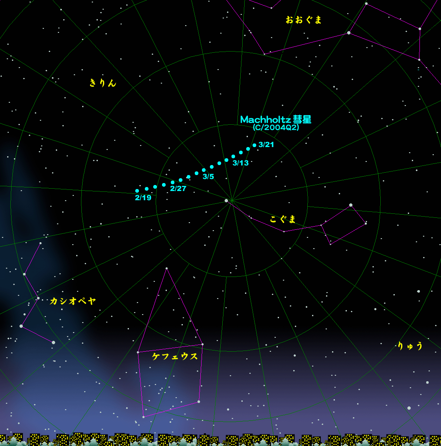Click Polaris star near the grid pole
This screenshot has width=441, height=446.
point(226,201)
